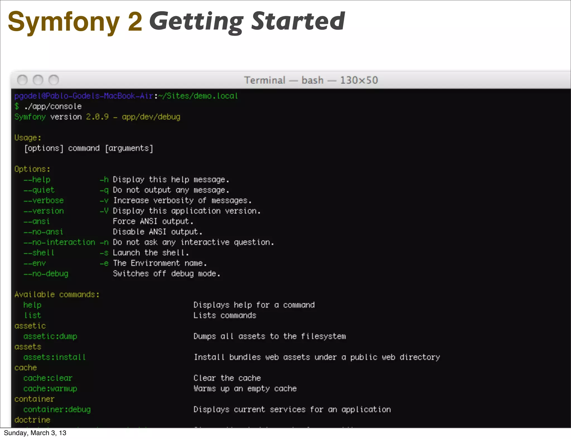Click the 'cache' namespace heading
Screen dimensions: 571x439
pos(26,368)
